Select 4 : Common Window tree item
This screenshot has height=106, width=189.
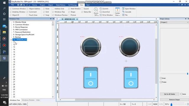click(21, 24)
